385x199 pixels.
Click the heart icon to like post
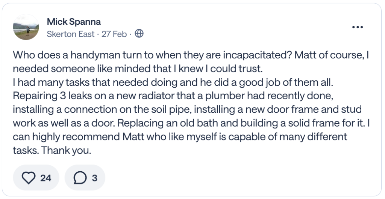click(29, 178)
